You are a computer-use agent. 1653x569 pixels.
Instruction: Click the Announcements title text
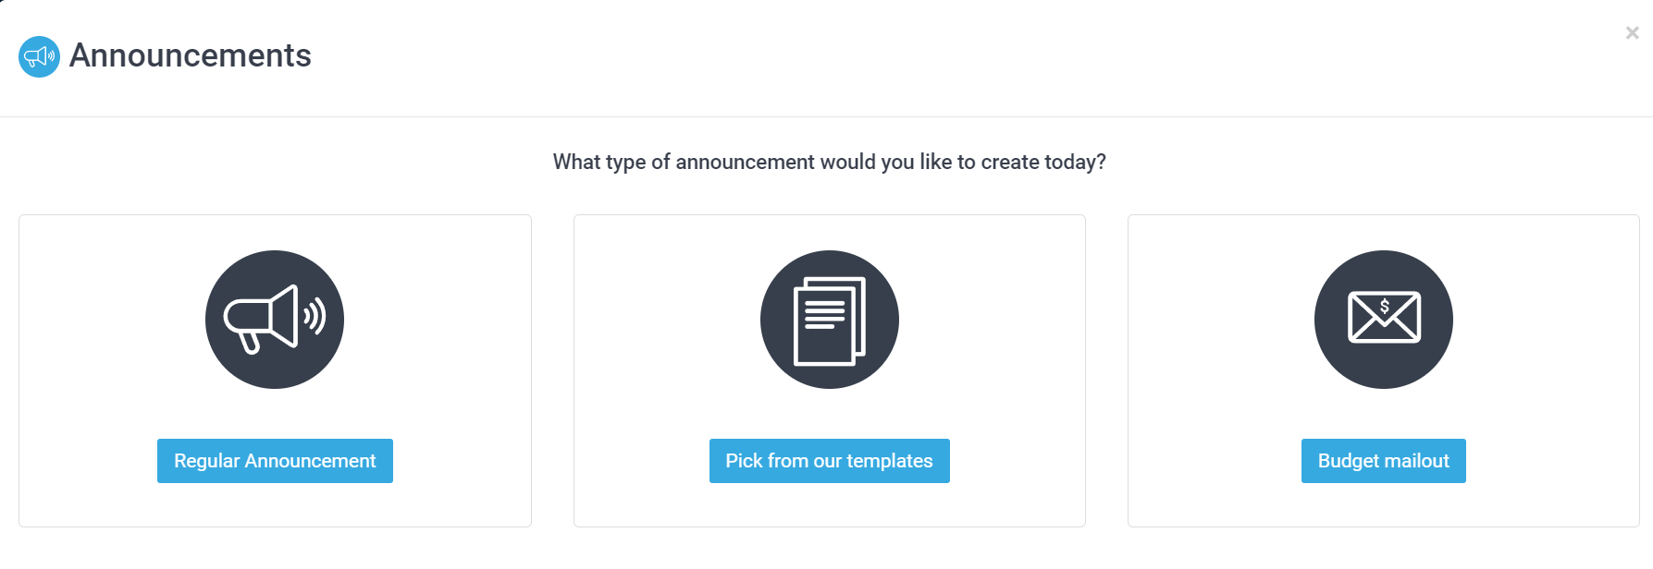click(x=191, y=56)
